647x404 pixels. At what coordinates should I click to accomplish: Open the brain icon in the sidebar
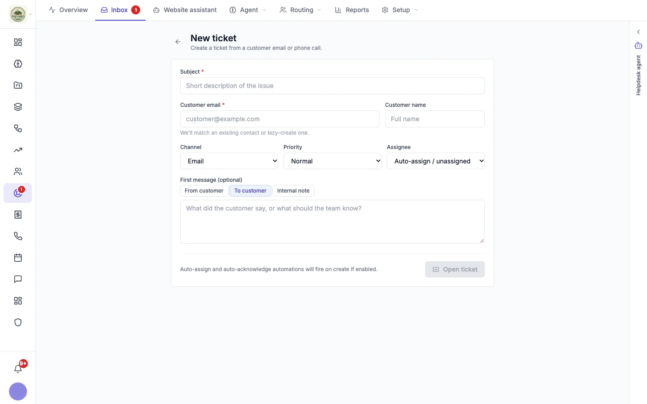18,64
